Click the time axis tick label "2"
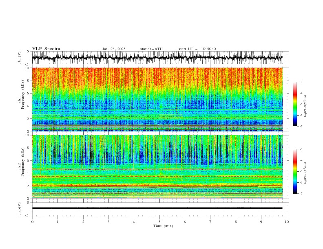Viewport: 323px width, 249px height. click(x=83, y=222)
